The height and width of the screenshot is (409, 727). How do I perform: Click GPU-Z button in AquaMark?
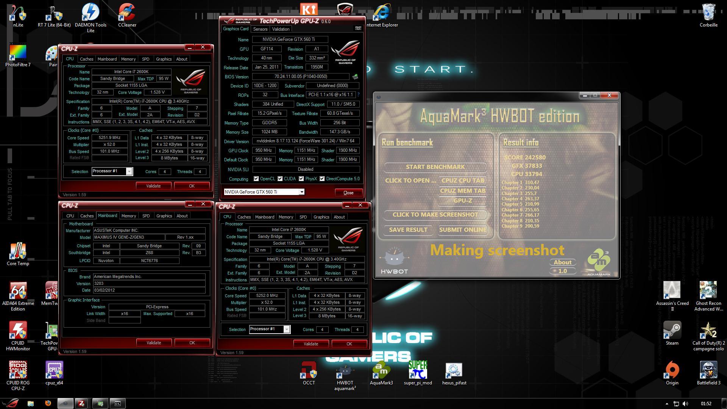tap(463, 201)
